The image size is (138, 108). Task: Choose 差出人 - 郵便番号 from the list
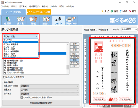pos(21,52)
